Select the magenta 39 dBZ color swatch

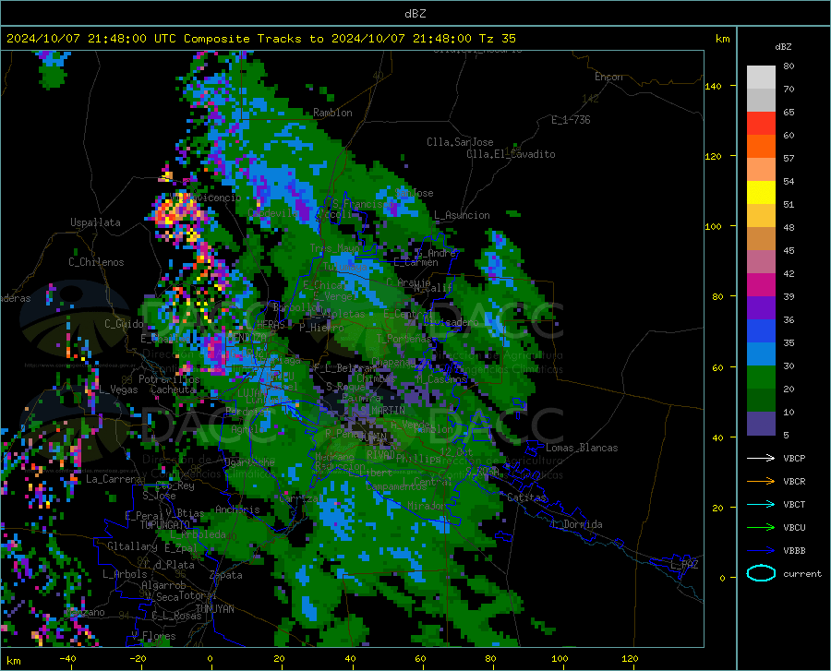pyautogui.click(x=761, y=285)
